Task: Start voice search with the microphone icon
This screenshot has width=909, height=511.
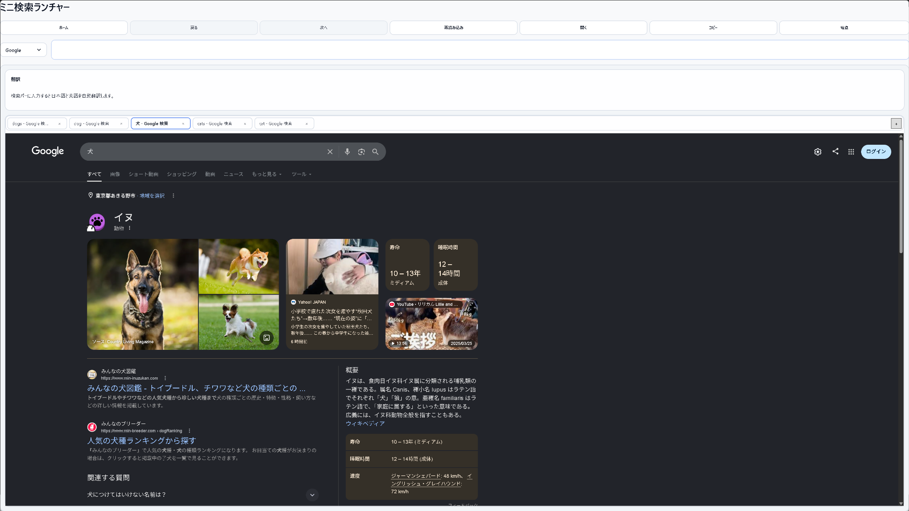Action: [x=347, y=152]
